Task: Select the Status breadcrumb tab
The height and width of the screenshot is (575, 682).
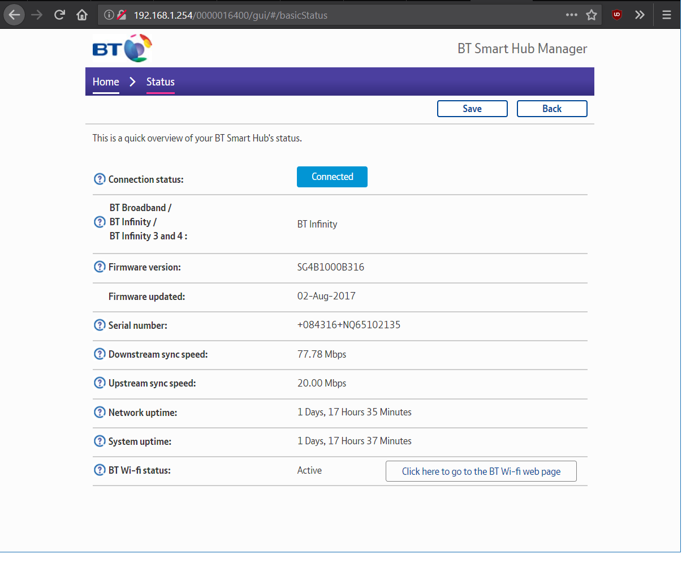Action: 161,82
